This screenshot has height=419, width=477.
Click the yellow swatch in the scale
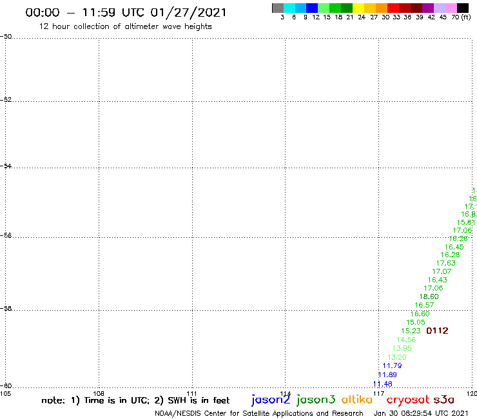[x=358, y=8]
